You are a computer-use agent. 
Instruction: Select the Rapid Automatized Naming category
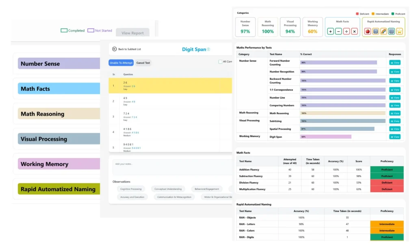click(59, 189)
